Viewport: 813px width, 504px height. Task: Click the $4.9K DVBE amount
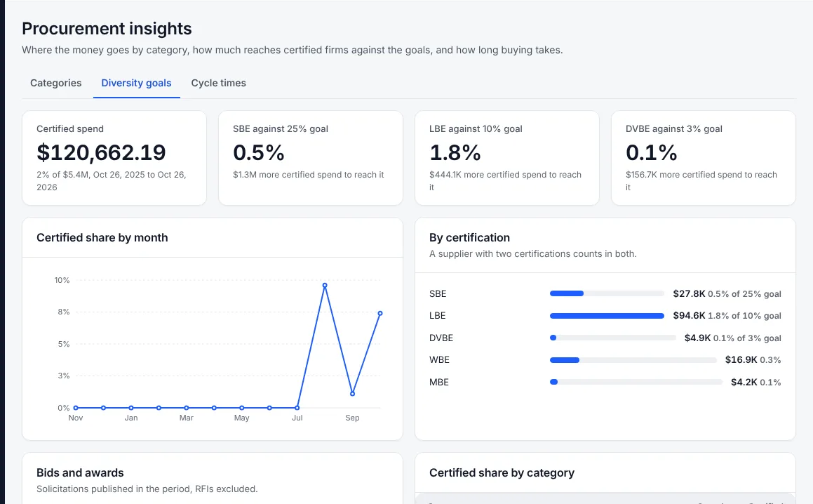[697, 338]
